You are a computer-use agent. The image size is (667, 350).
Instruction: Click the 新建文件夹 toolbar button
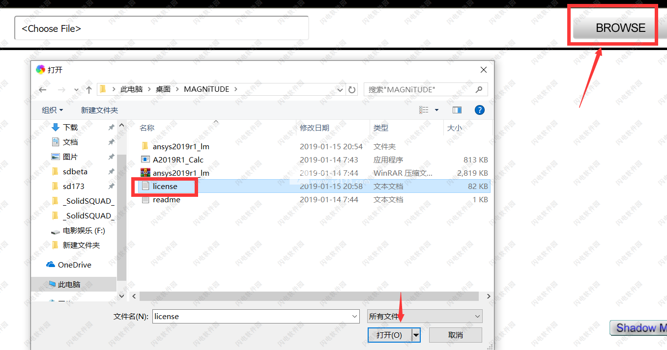pyautogui.click(x=99, y=110)
